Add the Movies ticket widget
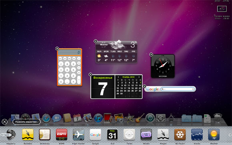Image resolution: width=232 pixels, height=145 pixels. click(x=146, y=134)
